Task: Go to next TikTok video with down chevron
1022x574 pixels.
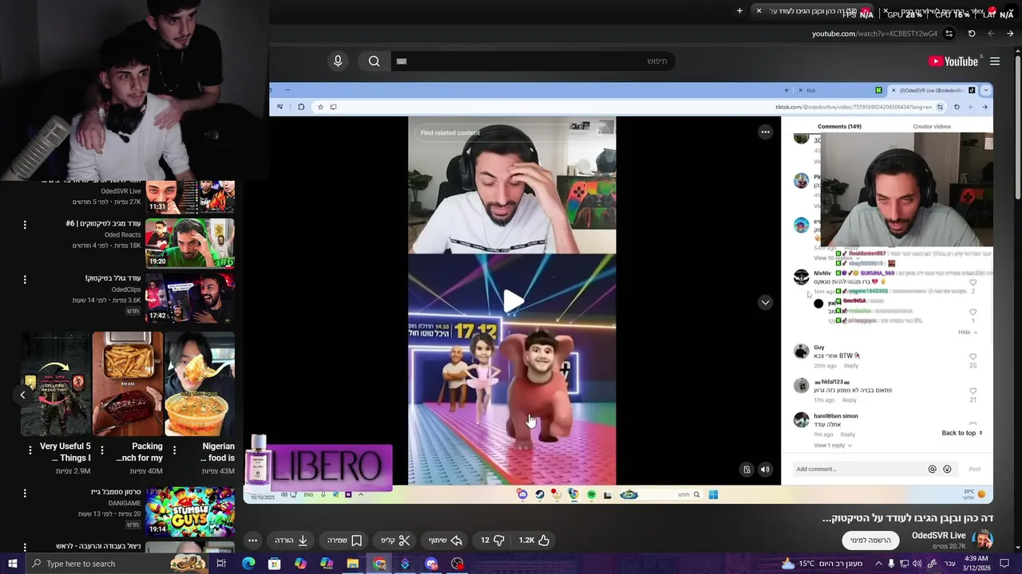Action: (765, 302)
